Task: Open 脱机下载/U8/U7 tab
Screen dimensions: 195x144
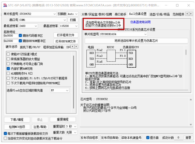Action: (30, 47)
